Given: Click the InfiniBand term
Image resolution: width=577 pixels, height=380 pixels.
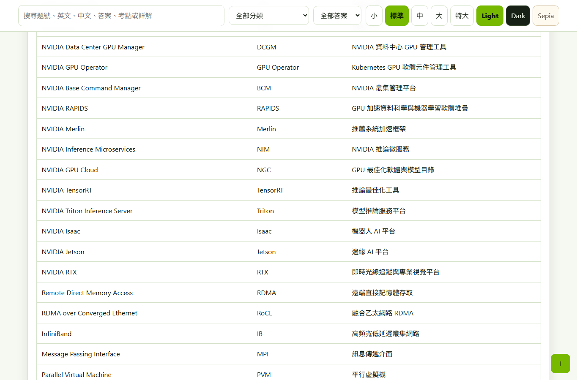Looking at the screenshot, I should click(x=57, y=334).
